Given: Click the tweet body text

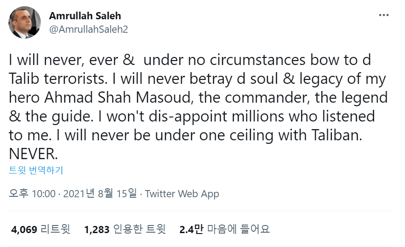Looking at the screenshot, I should click(198, 107).
